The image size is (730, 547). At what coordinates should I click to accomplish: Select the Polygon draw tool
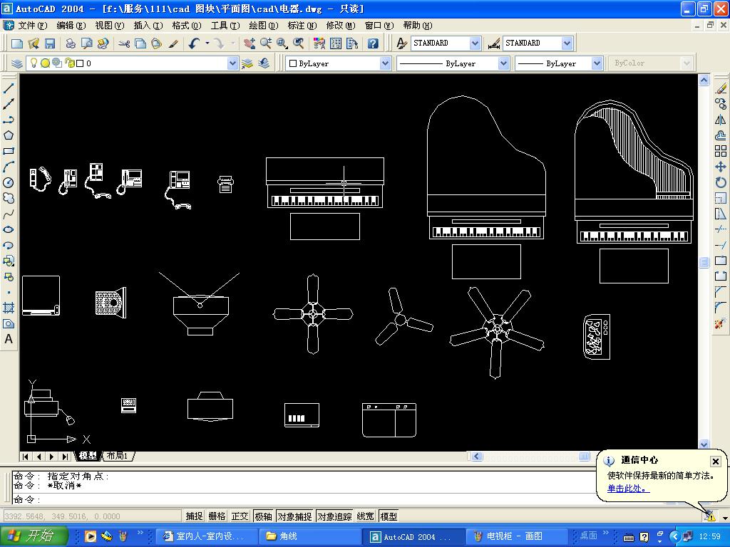[x=9, y=135]
